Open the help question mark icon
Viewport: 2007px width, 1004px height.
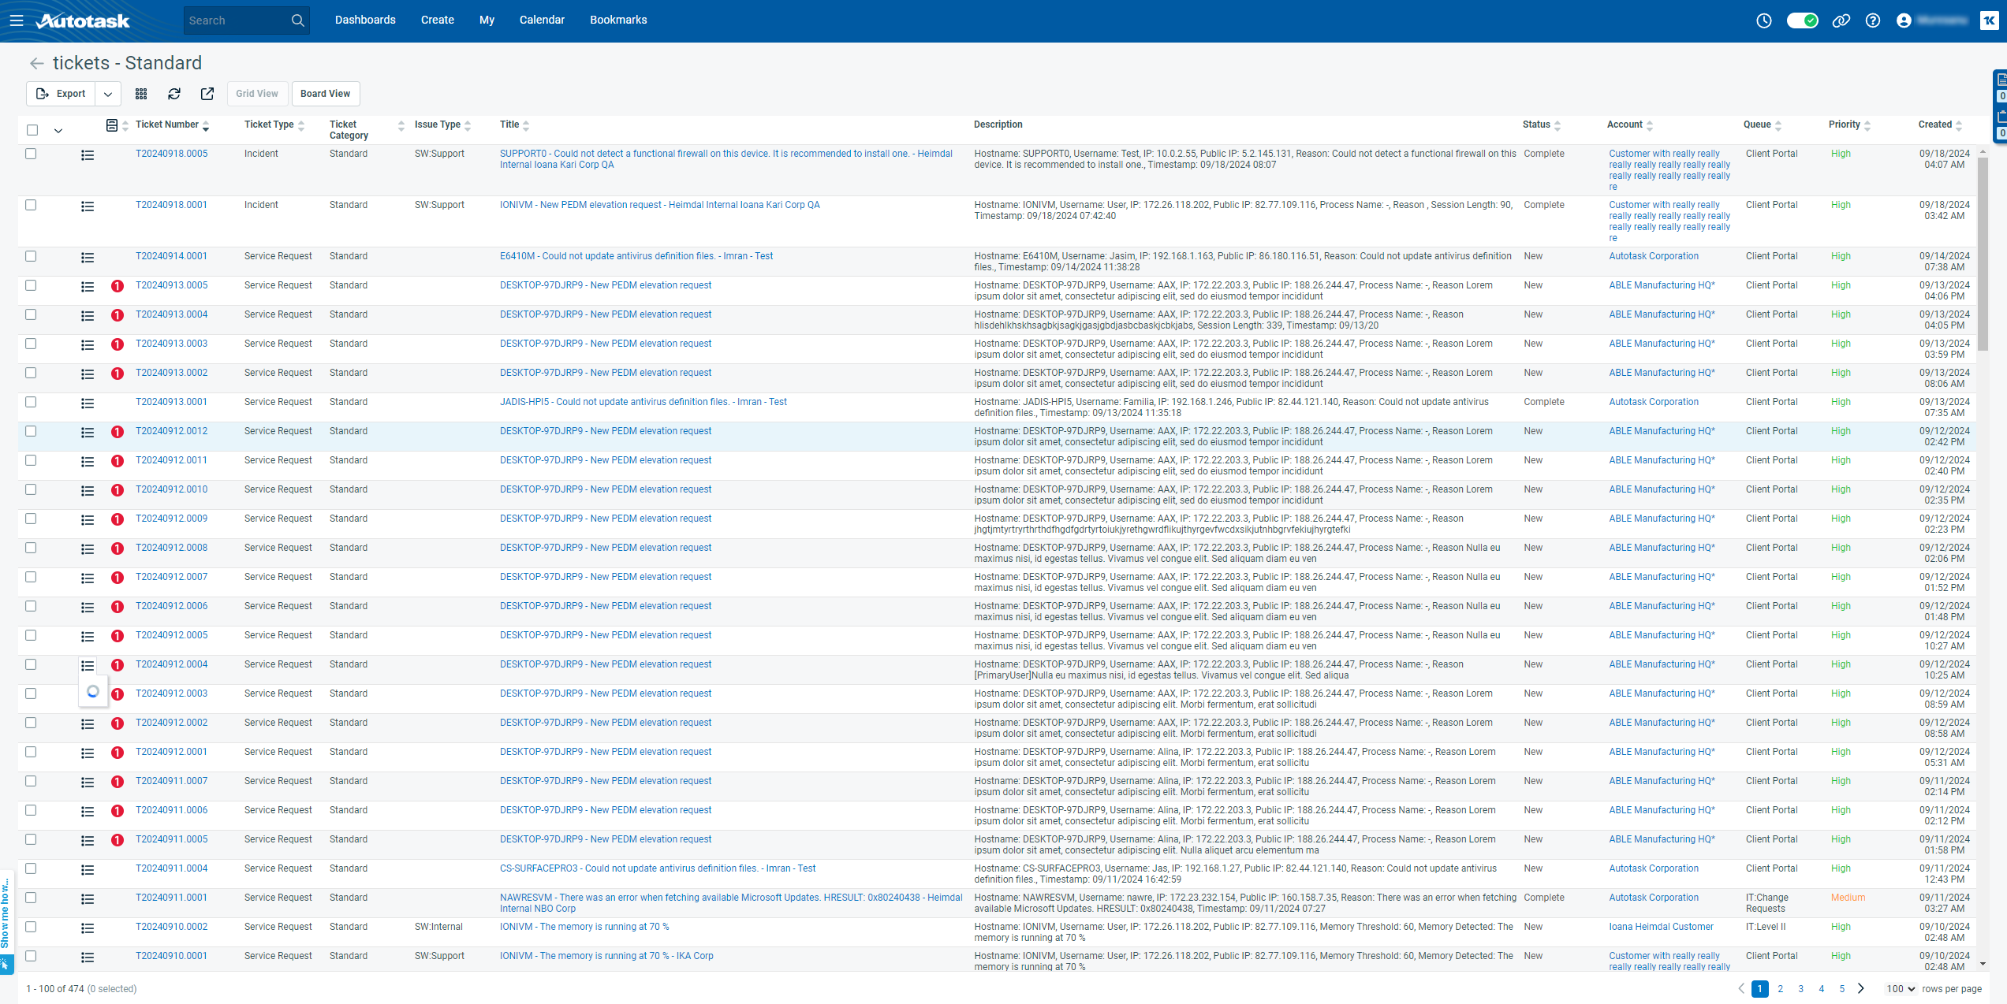point(1873,20)
